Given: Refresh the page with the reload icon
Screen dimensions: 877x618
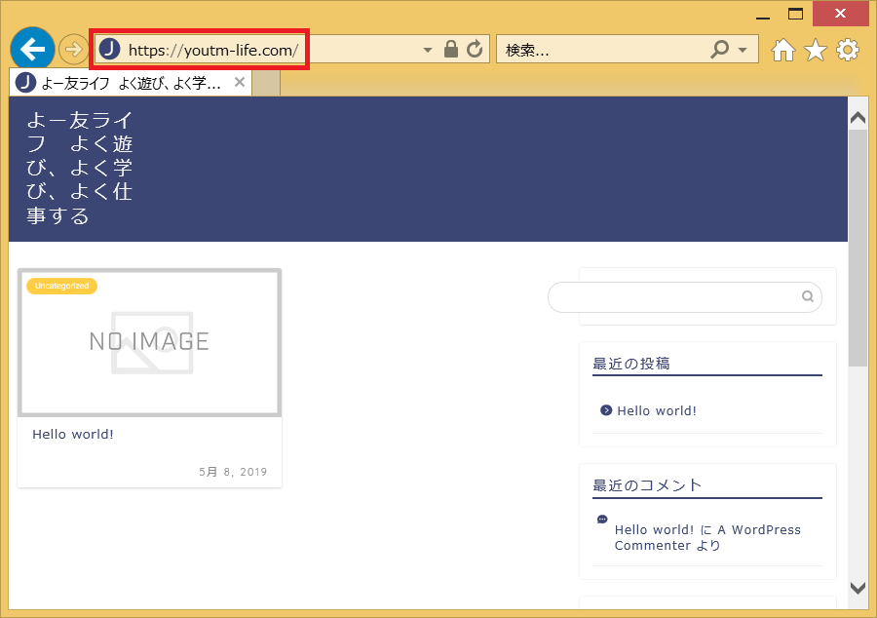Looking at the screenshot, I should click(x=475, y=49).
